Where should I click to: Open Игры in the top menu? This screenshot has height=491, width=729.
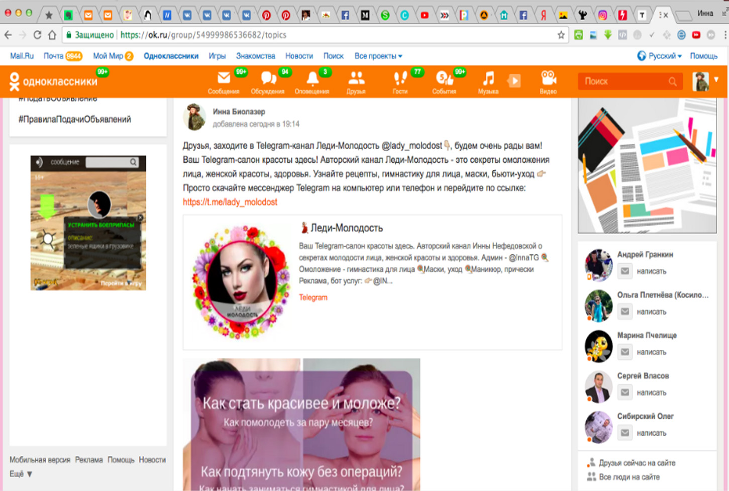(217, 56)
